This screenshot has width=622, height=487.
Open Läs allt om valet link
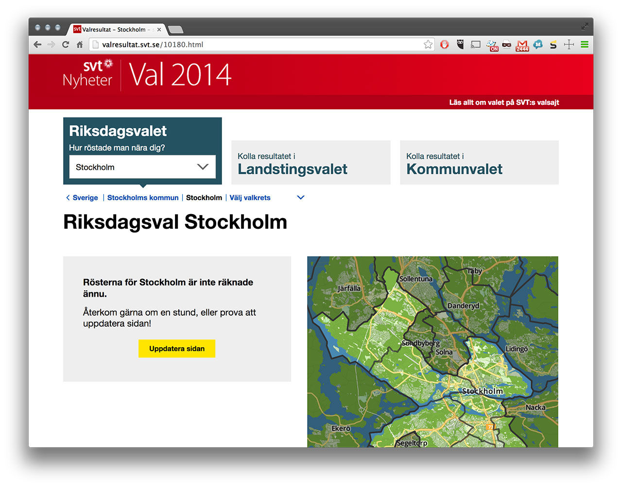503,102
